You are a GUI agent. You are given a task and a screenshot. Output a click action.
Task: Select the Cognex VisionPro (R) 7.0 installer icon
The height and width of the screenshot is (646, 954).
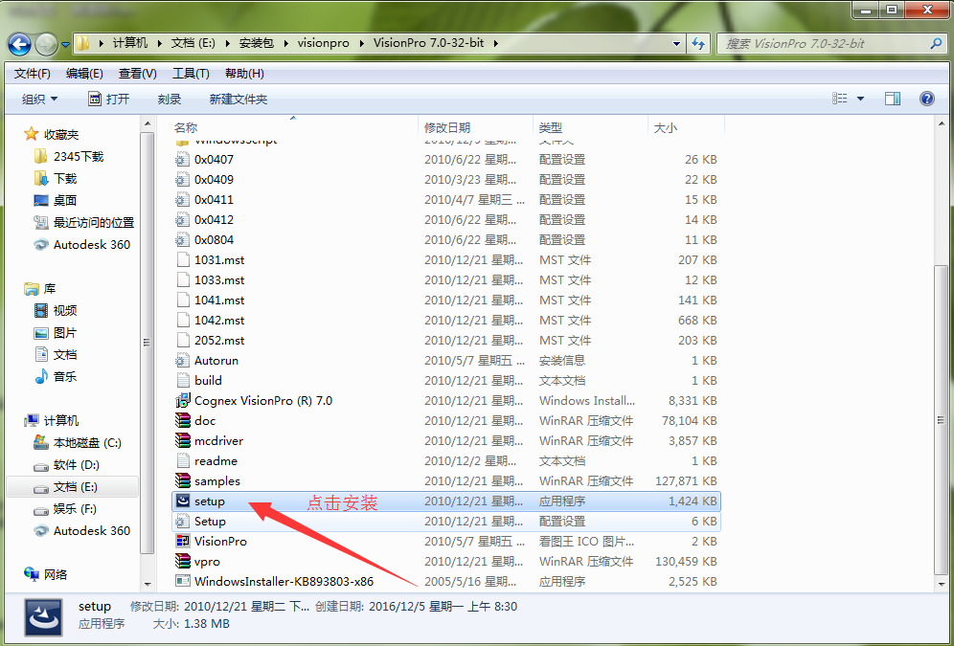(x=183, y=400)
